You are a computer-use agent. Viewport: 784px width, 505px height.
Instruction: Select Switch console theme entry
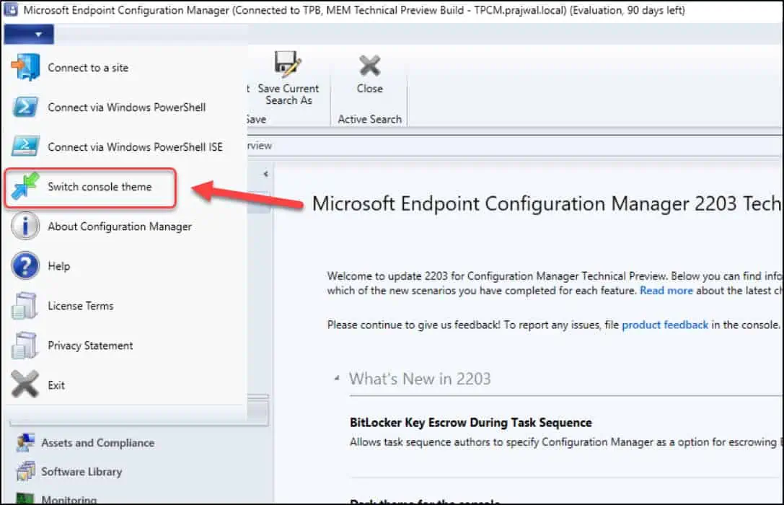click(x=100, y=187)
